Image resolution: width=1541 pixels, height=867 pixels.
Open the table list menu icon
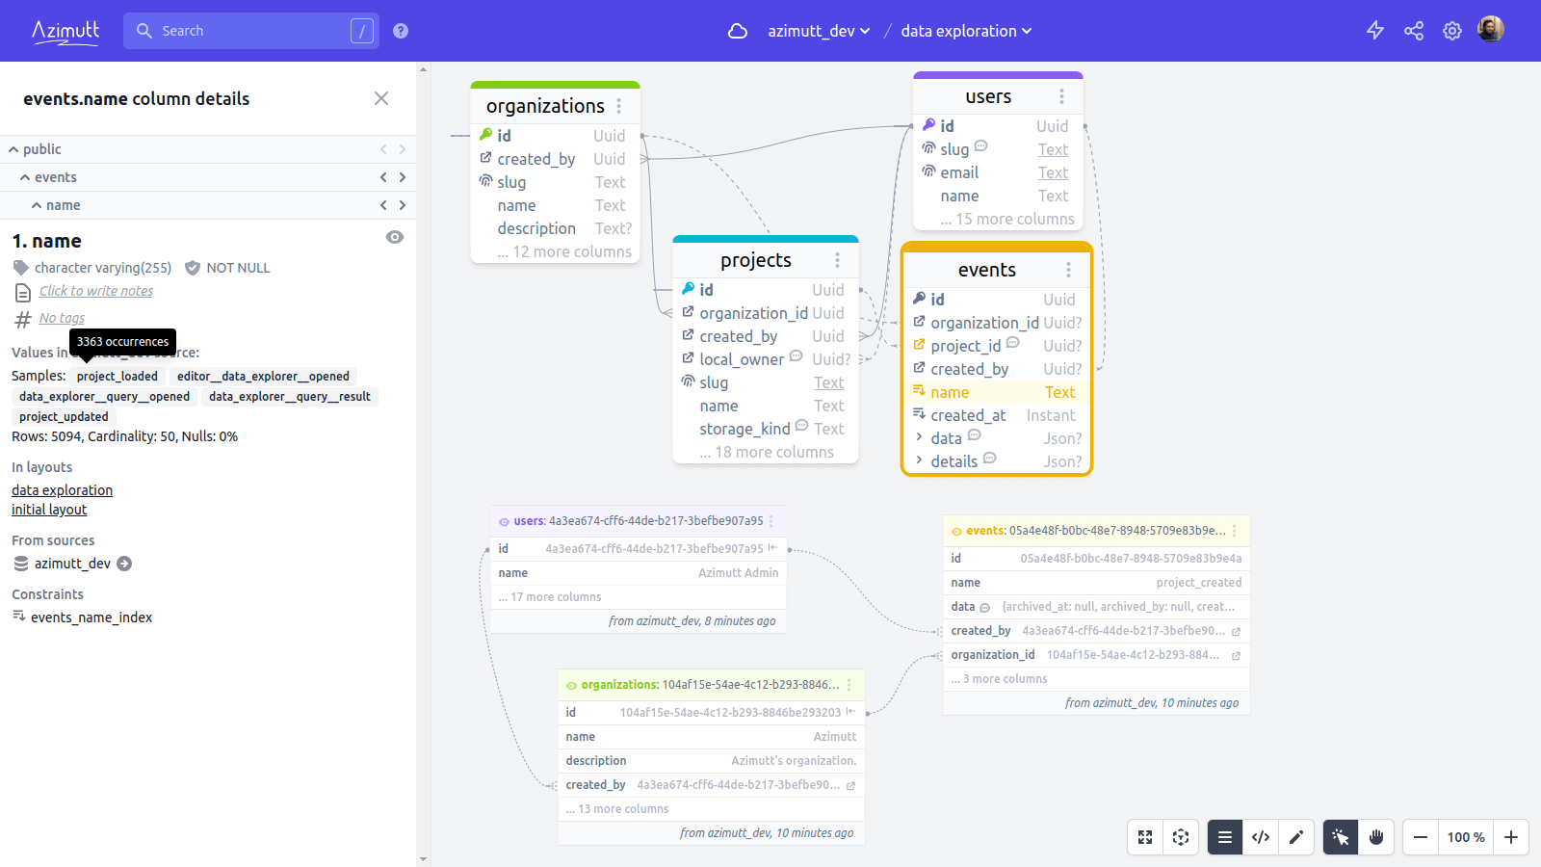pos(1225,837)
